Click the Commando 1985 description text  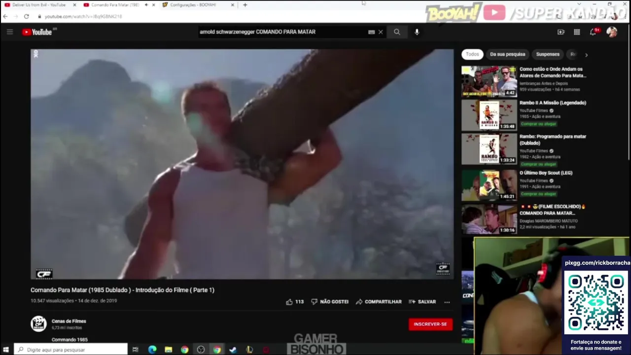(x=70, y=340)
